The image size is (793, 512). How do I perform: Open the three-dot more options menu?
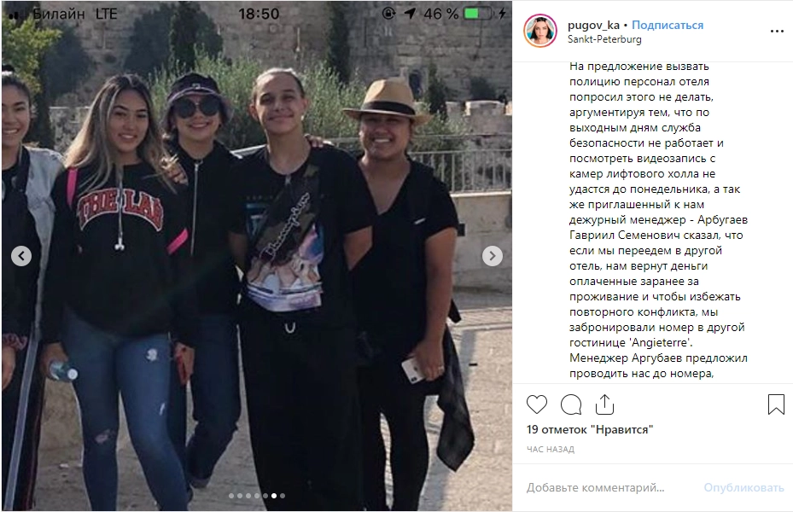point(777,32)
